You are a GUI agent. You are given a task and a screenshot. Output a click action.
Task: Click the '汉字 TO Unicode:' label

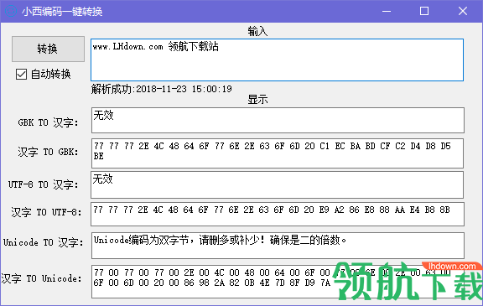(x=42, y=278)
